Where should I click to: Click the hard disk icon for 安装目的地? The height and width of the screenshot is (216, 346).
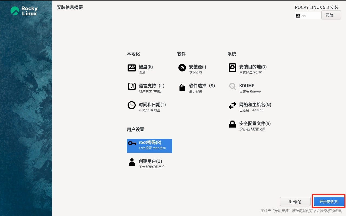(232, 68)
